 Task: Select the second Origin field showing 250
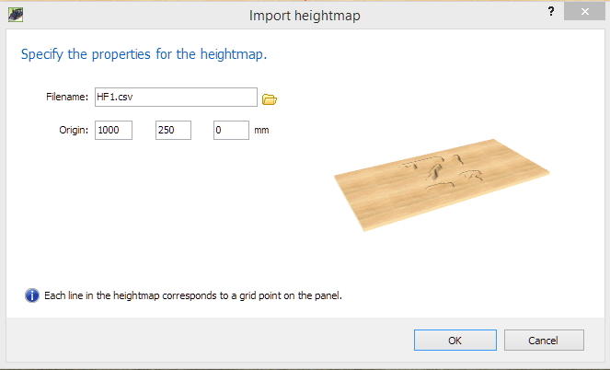tap(173, 130)
